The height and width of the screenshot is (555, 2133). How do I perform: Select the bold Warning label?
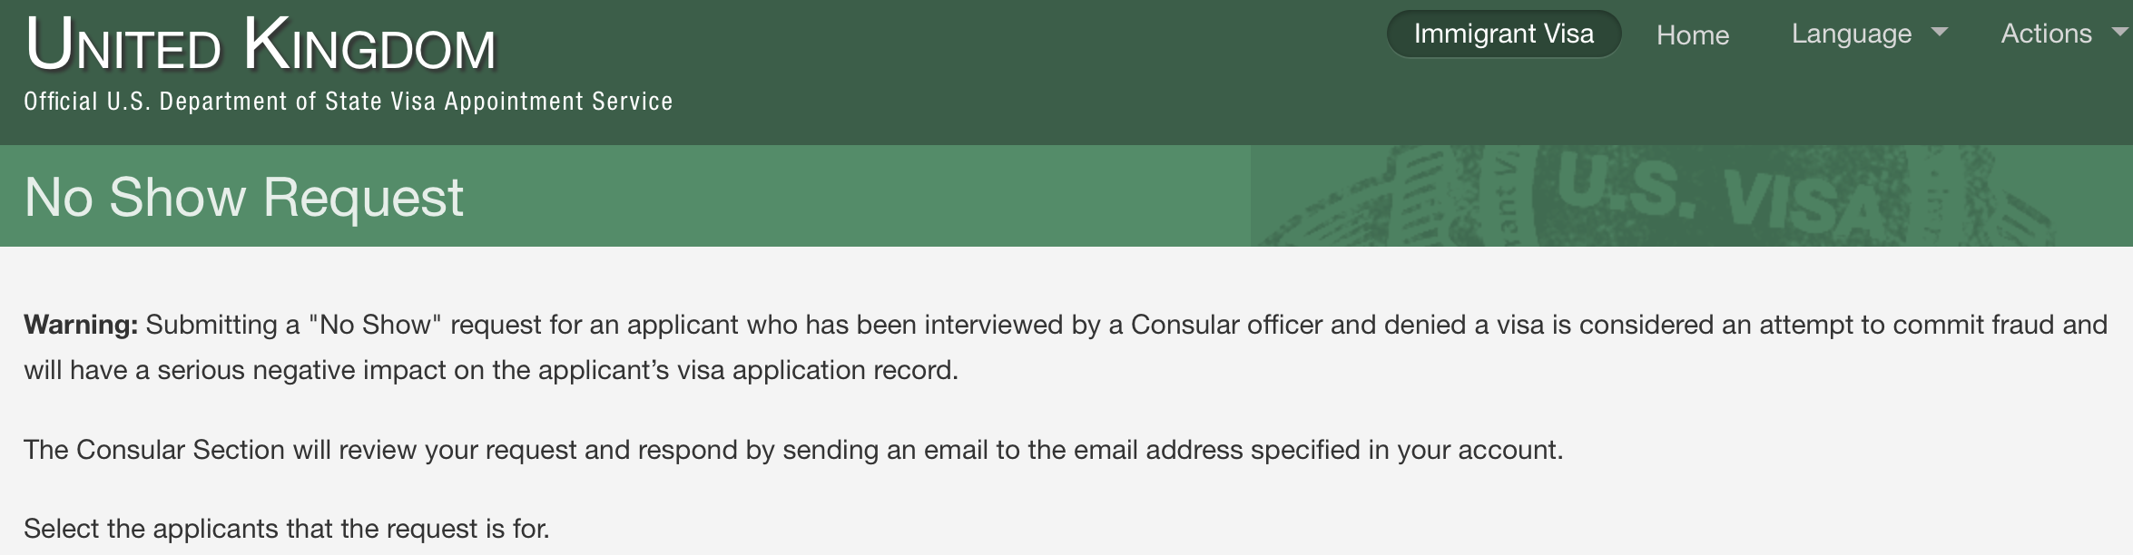click(x=81, y=325)
